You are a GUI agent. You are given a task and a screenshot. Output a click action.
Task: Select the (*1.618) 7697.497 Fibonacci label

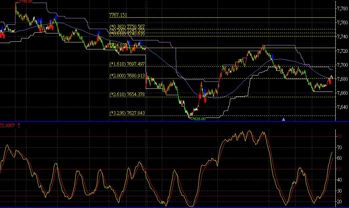click(127, 64)
